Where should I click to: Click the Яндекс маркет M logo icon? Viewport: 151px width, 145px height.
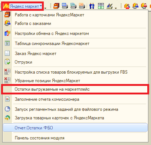click(6, 6)
